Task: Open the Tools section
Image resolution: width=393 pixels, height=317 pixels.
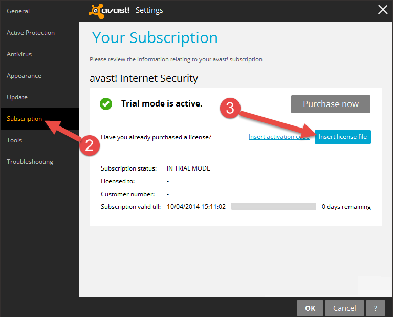Action: [14, 140]
